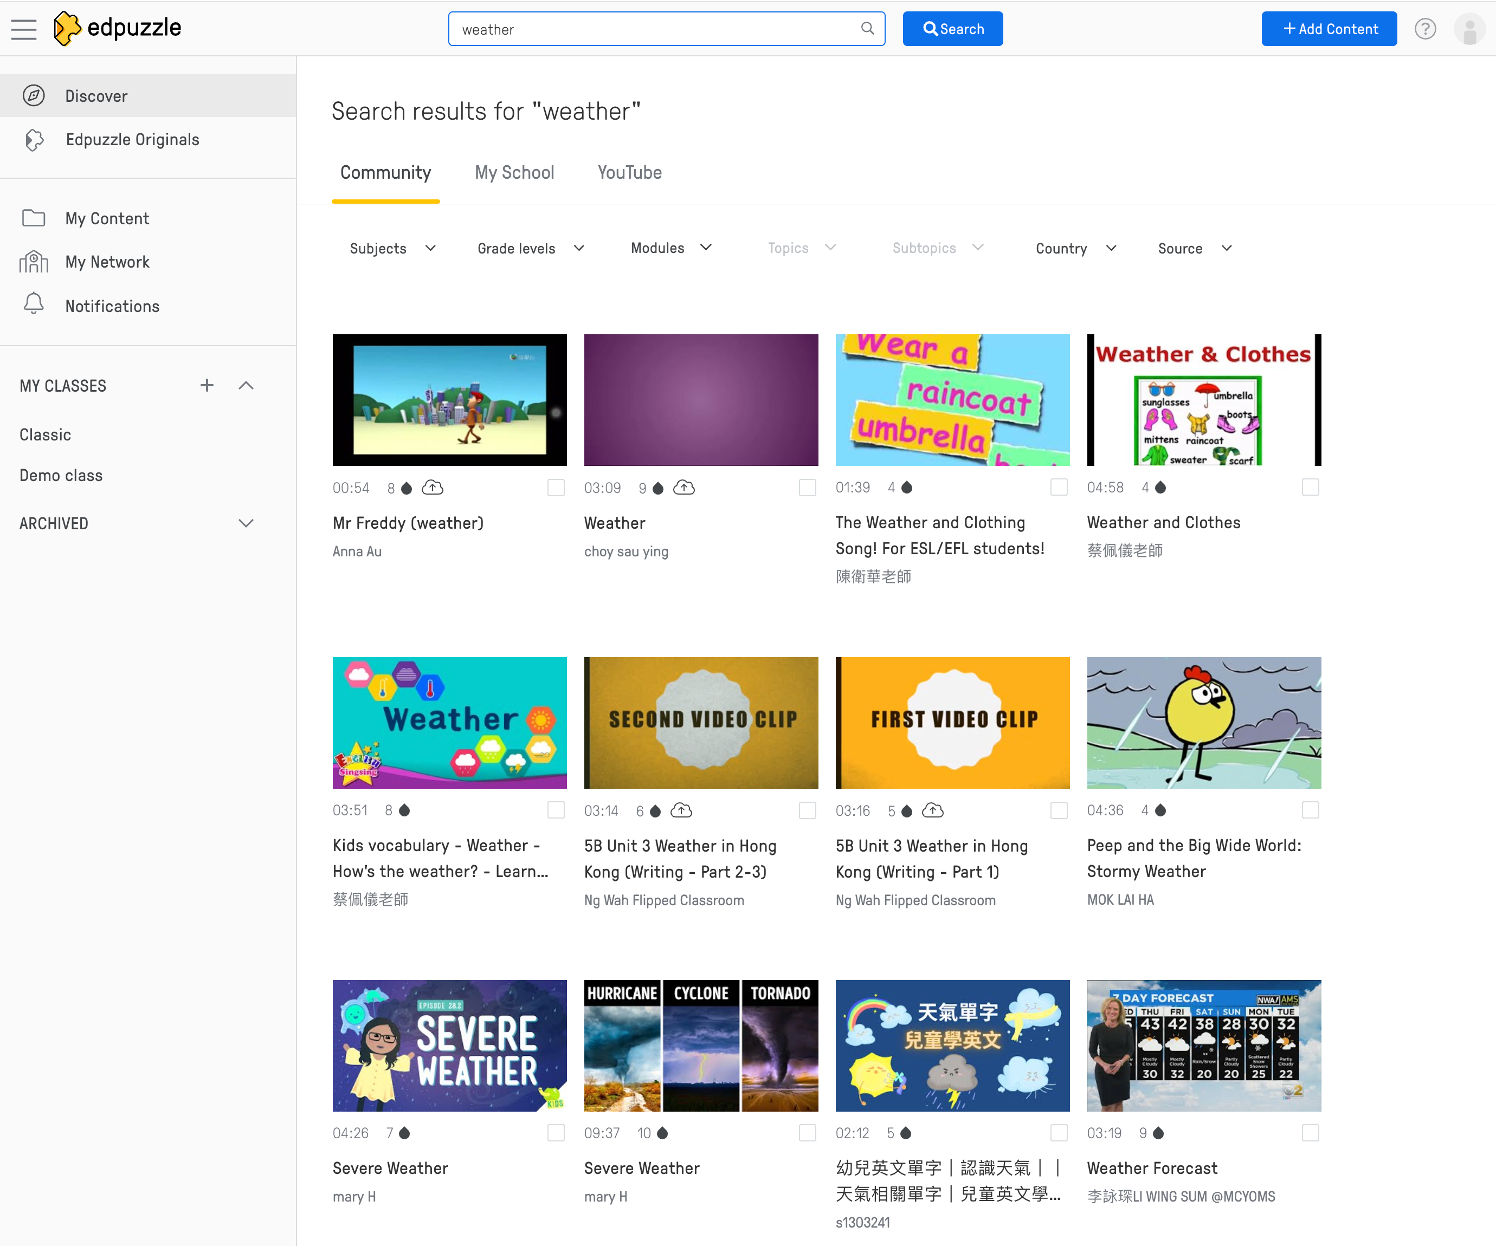Image resolution: width=1496 pixels, height=1246 pixels.
Task: Open the hamburger menu icon
Action: pyautogui.click(x=23, y=29)
